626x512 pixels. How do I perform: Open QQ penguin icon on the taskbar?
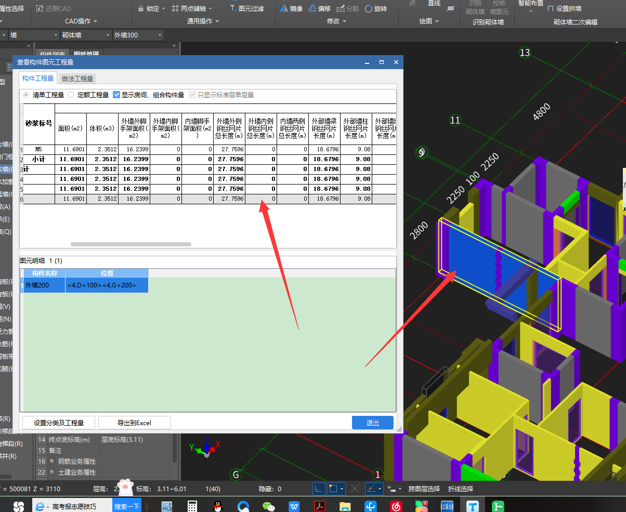(x=218, y=505)
